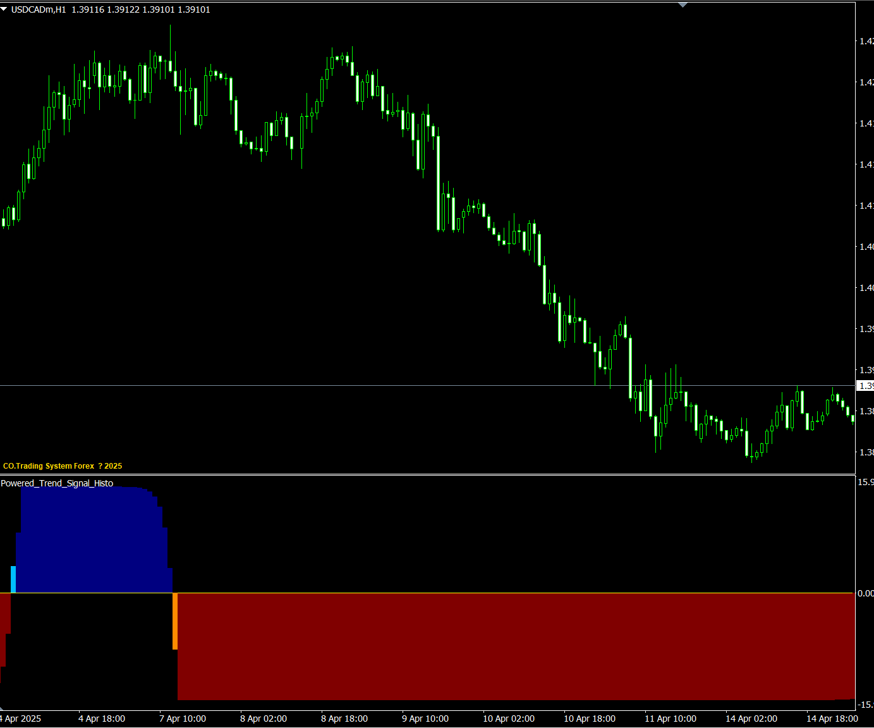
Task: Click the orange signal histogram bar
Action: [175, 621]
